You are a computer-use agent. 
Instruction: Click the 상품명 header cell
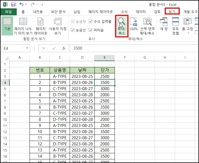click(x=60, y=70)
